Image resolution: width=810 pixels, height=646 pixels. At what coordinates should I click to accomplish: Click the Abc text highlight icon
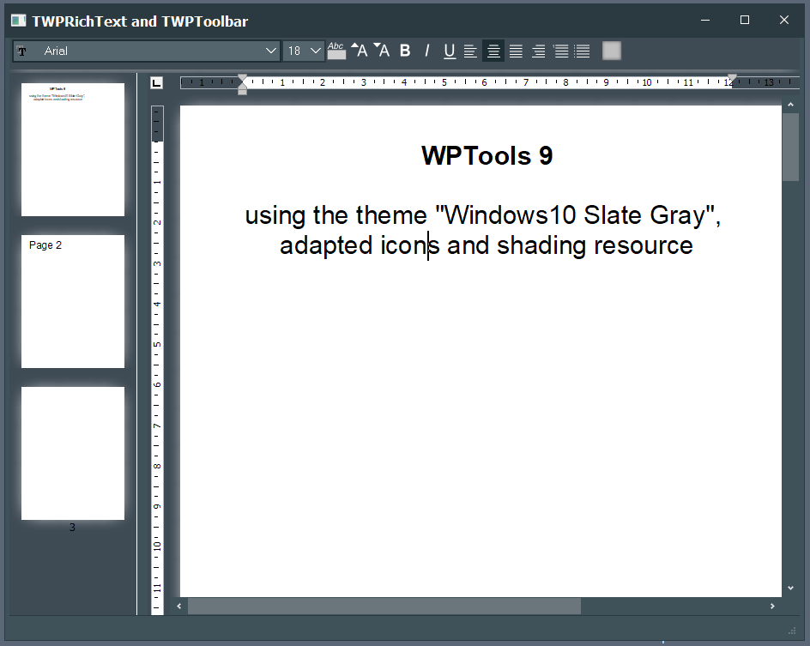click(x=336, y=51)
